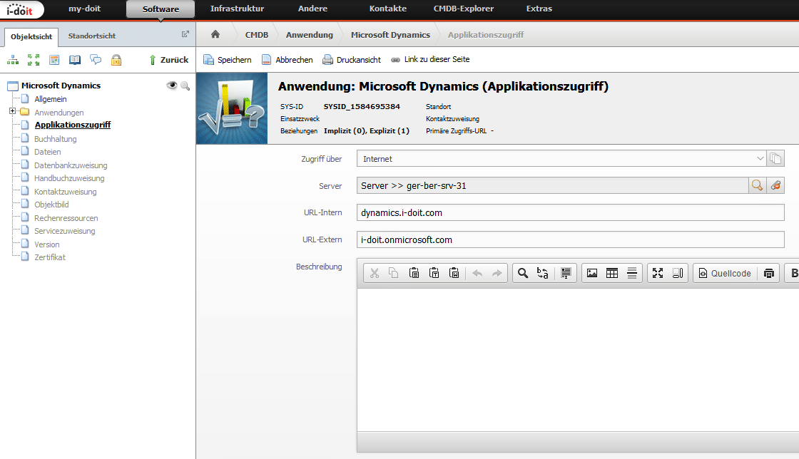Click Link zu dieser Seite
The image size is (799, 459).
(430, 60)
